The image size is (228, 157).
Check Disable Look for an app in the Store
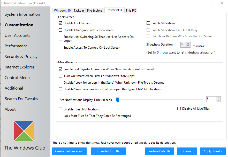pyautogui.click(x=60, y=83)
